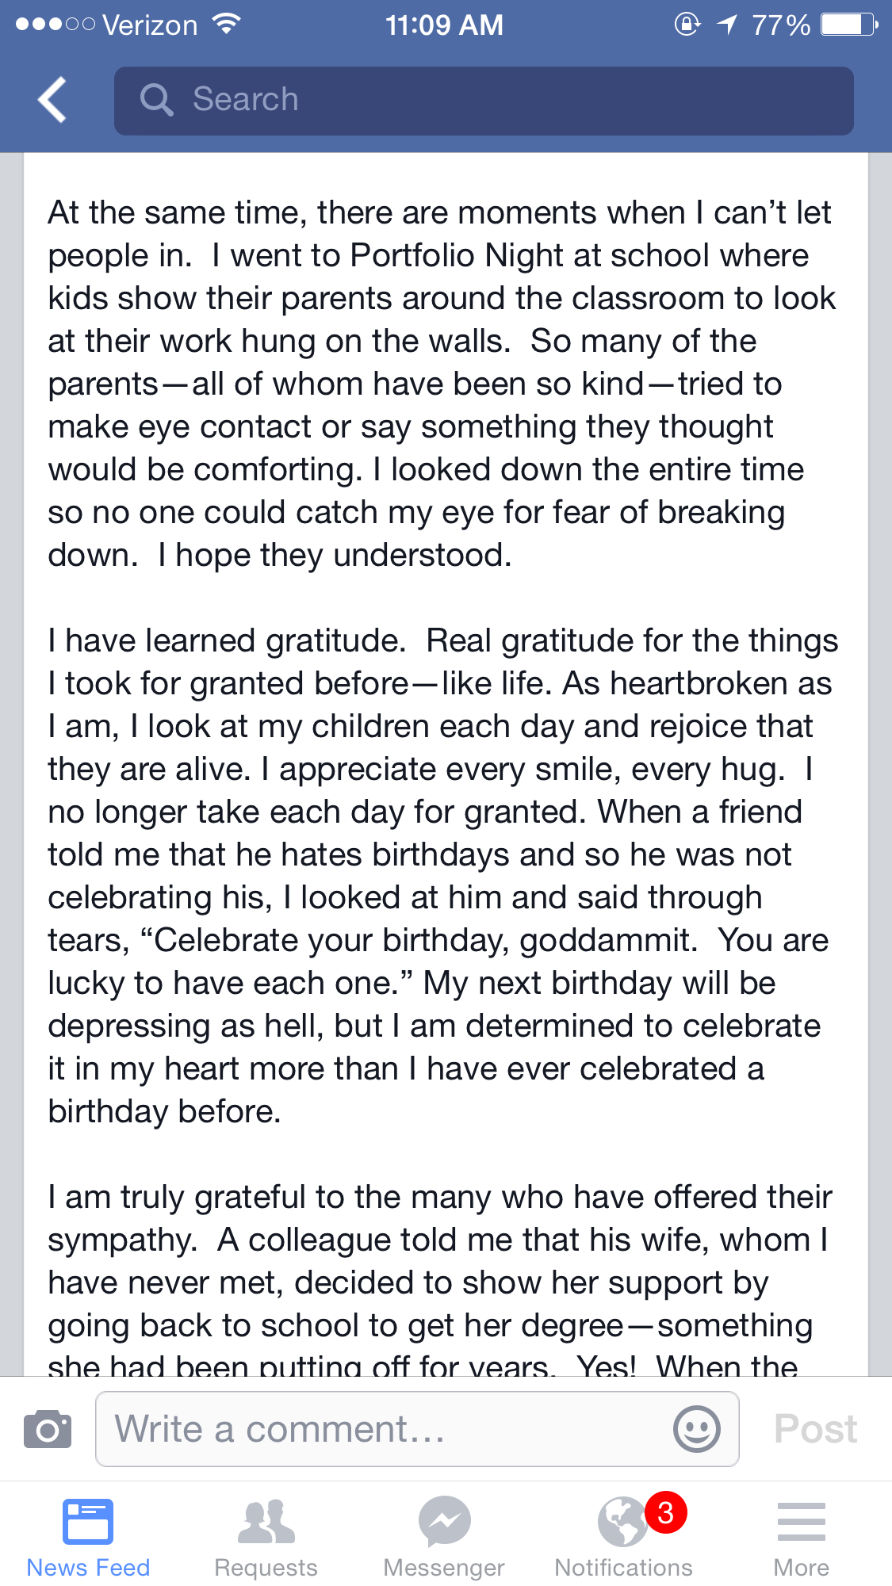The image size is (892, 1586).
Task: Open the Messenger bubble icon
Action: (x=444, y=1521)
